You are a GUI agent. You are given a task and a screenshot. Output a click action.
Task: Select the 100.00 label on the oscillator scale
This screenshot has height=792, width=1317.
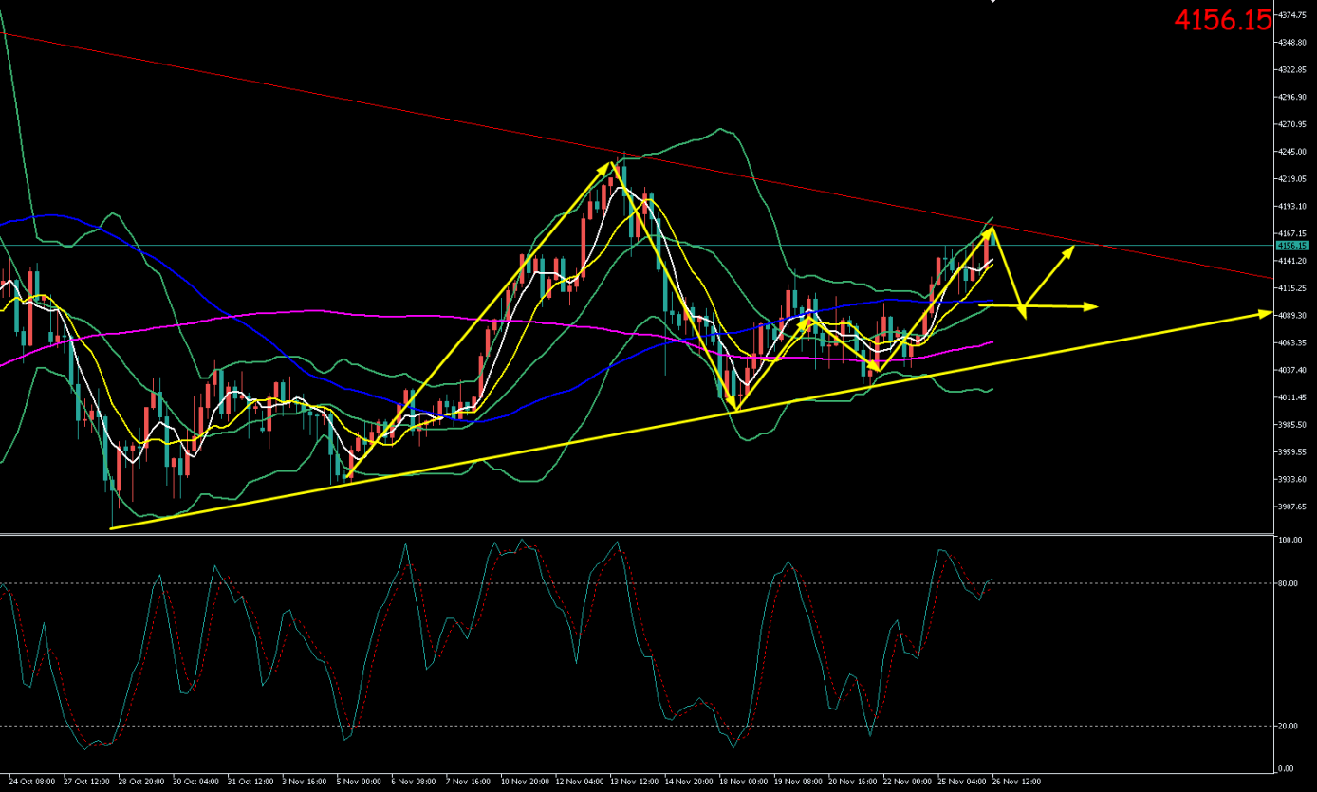coord(1289,541)
